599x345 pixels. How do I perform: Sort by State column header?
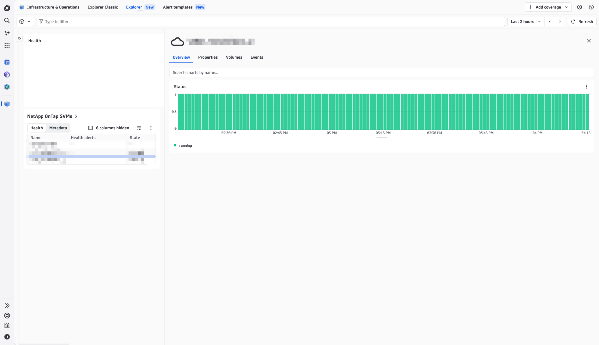click(x=135, y=138)
